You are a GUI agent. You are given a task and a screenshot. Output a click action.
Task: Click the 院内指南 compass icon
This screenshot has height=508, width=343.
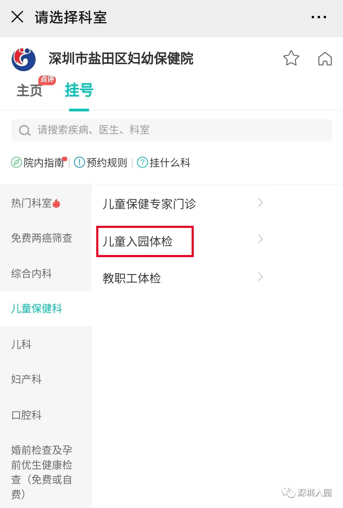[x=16, y=163]
